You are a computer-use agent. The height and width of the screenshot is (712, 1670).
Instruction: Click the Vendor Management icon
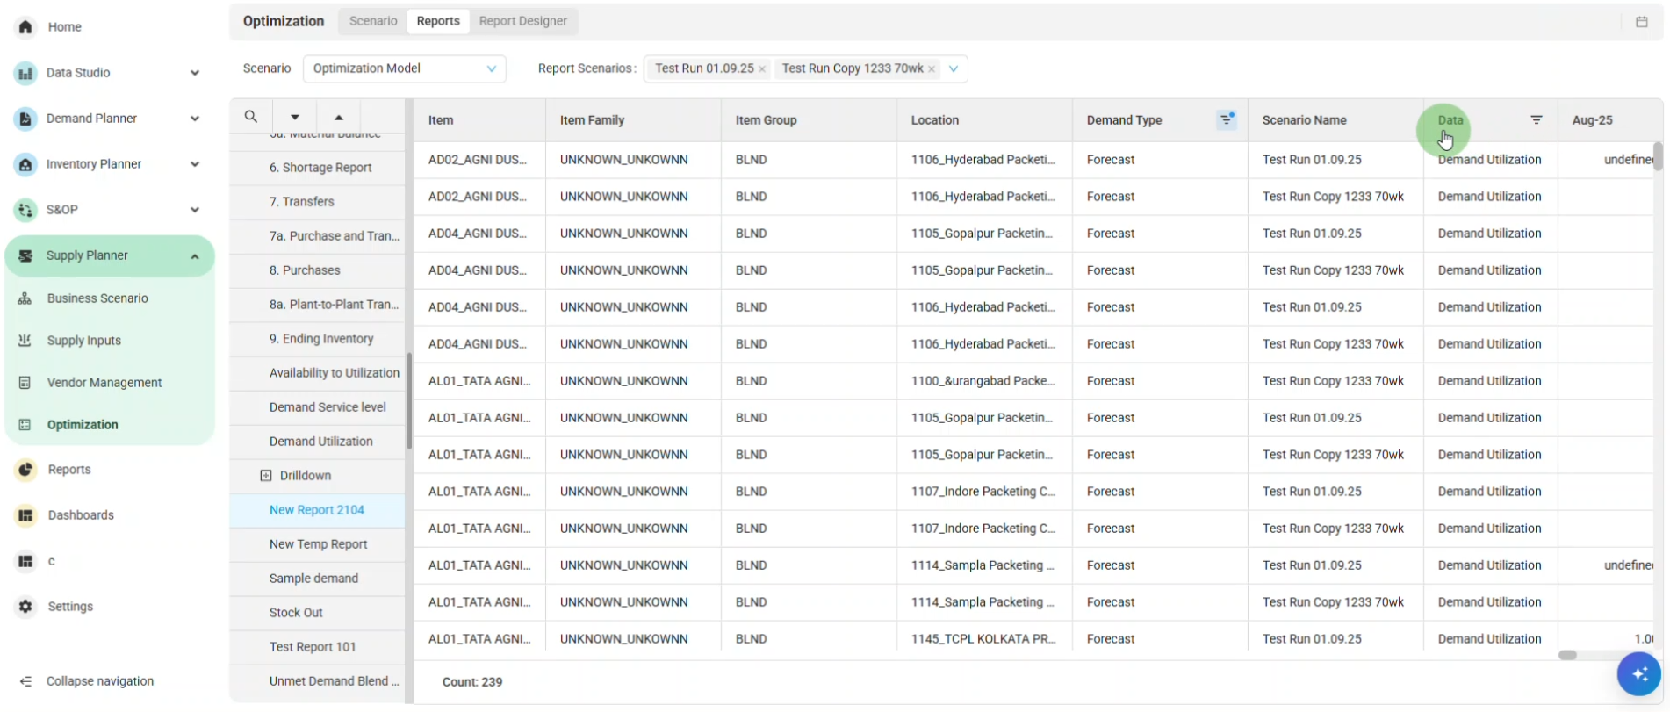pyautogui.click(x=25, y=383)
